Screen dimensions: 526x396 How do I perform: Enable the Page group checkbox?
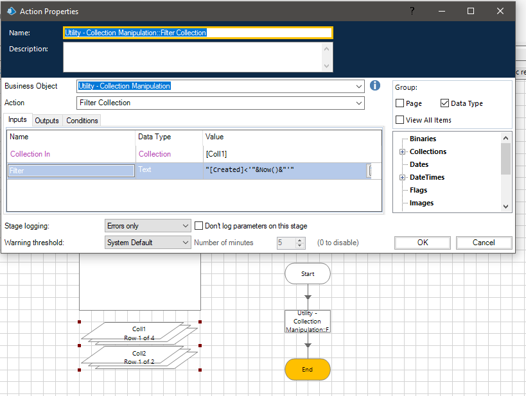pyautogui.click(x=400, y=103)
